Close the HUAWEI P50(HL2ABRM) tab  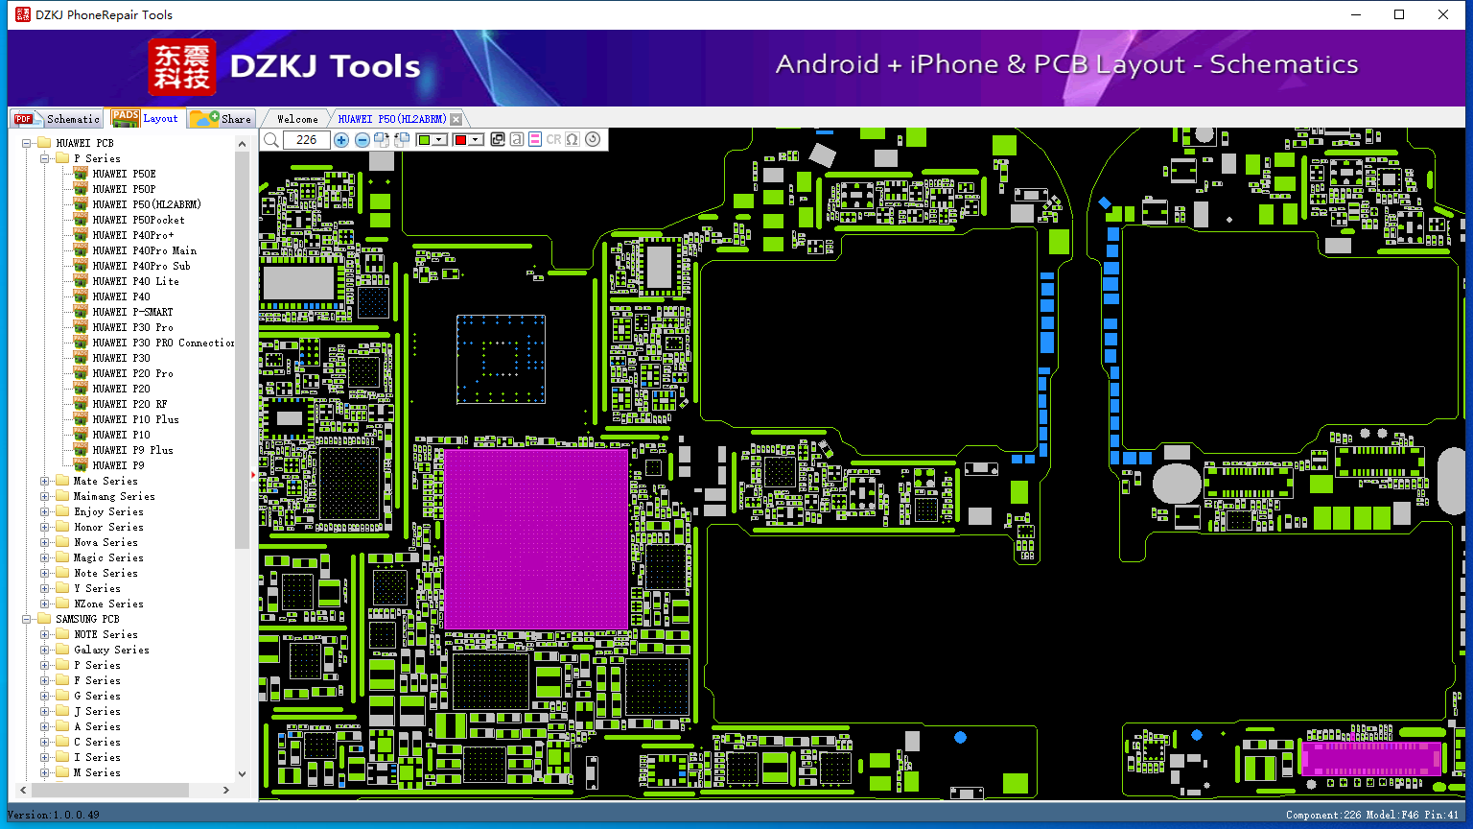[456, 119]
